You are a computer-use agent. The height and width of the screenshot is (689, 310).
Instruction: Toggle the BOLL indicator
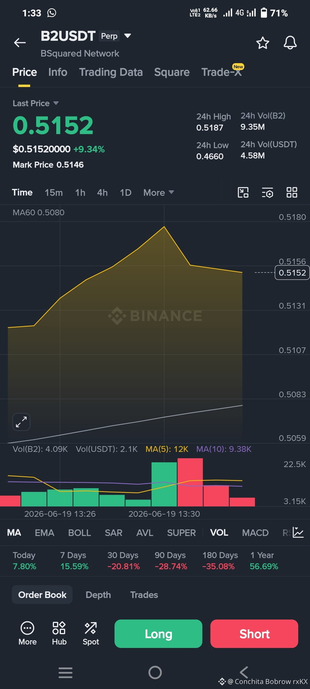coord(80,533)
